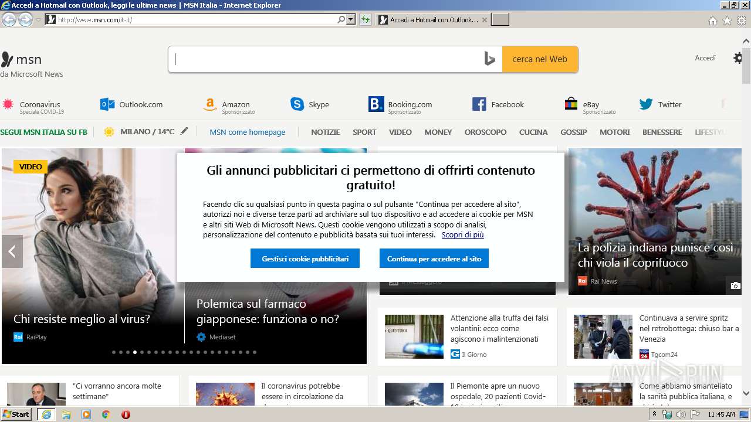The width and height of the screenshot is (751, 422).
Task: Click the search magnifier in address bar
Action: pyautogui.click(x=341, y=19)
